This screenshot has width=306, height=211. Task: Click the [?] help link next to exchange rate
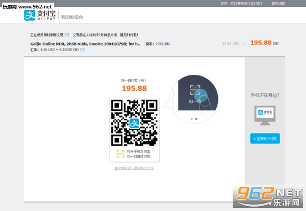(82, 50)
